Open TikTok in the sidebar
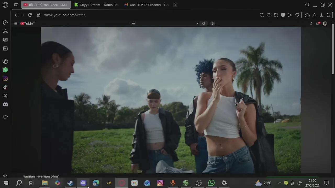This screenshot has width=335, height=188. [x=5, y=87]
